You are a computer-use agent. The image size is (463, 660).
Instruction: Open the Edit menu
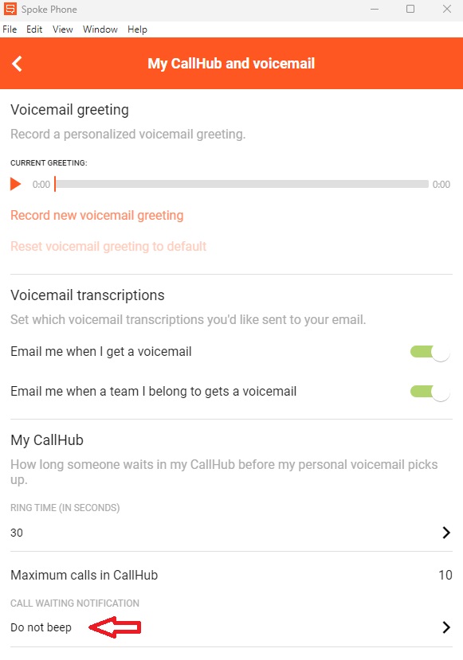click(x=34, y=29)
